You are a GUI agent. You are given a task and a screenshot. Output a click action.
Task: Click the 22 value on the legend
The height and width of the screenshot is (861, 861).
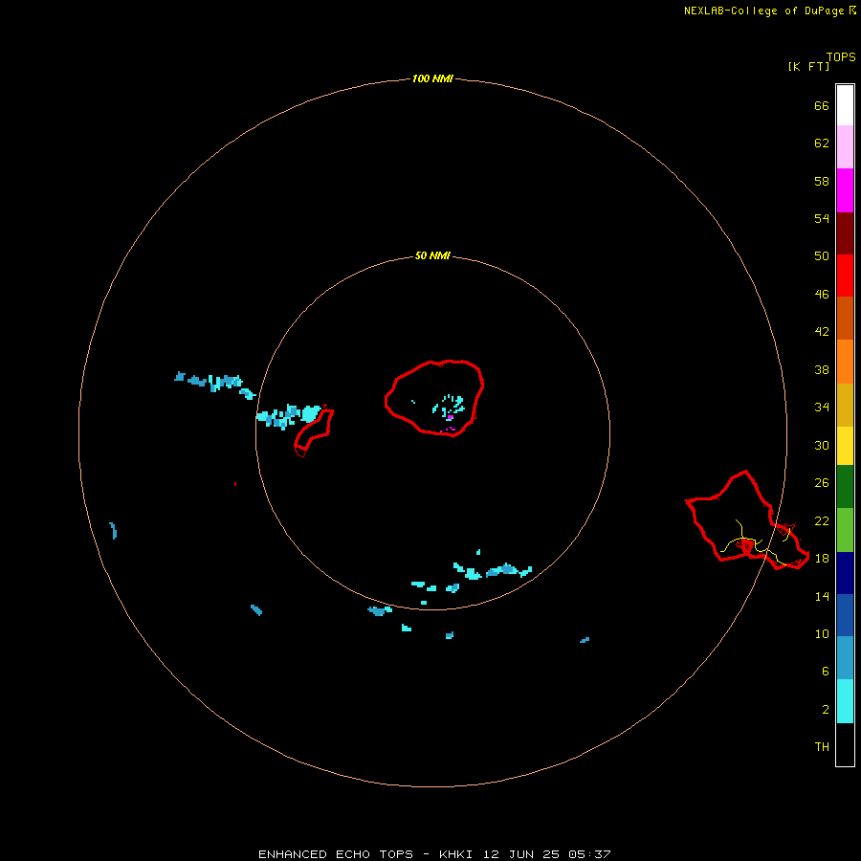pos(822,520)
